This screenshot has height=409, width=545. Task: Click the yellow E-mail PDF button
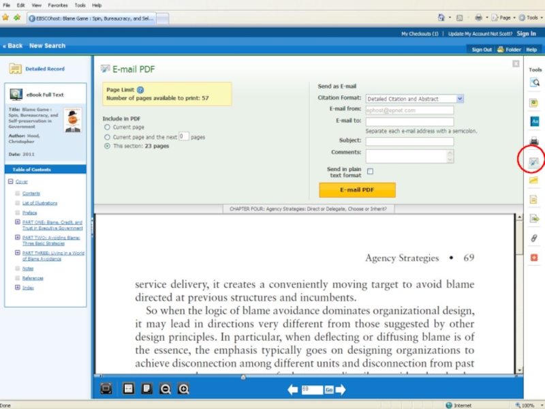[x=357, y=190]
